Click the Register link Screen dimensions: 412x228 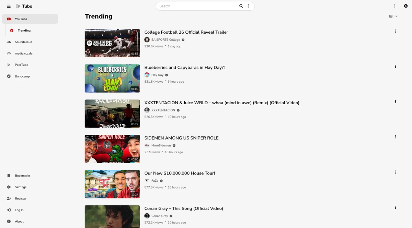[21, 199]
